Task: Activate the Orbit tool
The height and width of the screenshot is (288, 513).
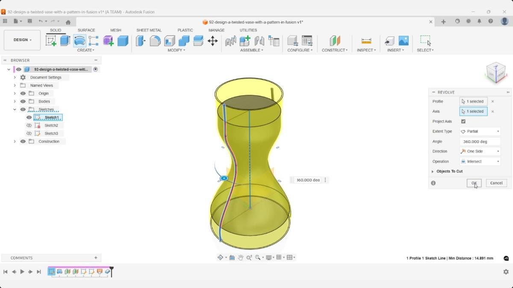Action: [220, 257]
